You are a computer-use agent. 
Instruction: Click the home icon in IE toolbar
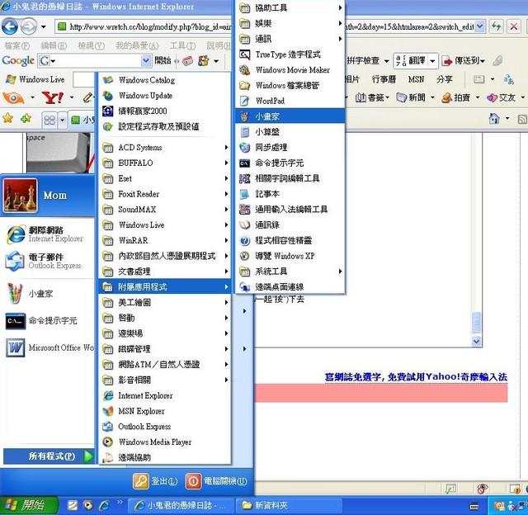[494, 118]
